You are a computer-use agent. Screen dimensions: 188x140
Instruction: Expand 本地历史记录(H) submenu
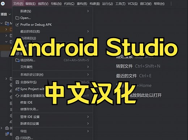point(52,74)
